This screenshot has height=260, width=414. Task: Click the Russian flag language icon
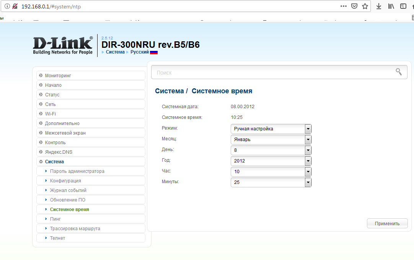(x=154, y=52)
